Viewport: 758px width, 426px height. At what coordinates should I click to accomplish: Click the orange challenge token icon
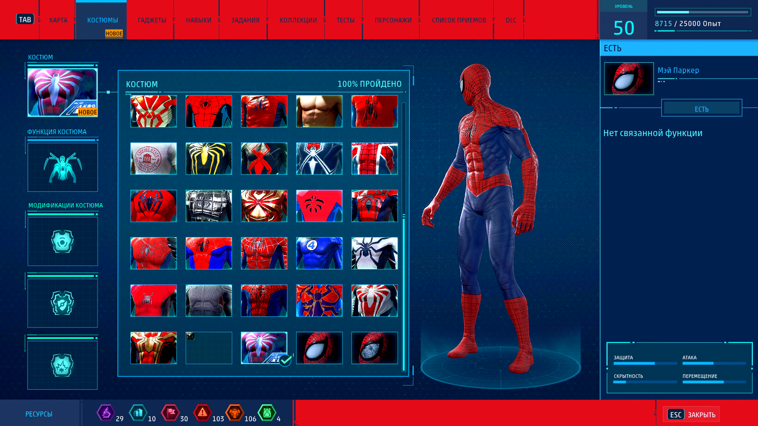235,413
